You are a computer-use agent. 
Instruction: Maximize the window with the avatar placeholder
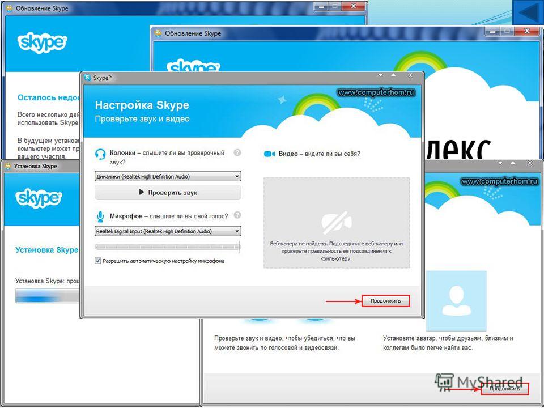tap(513, 163)
